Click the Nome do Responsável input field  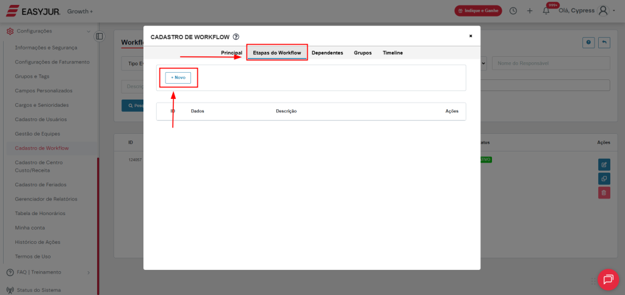(x=551, y=64)
